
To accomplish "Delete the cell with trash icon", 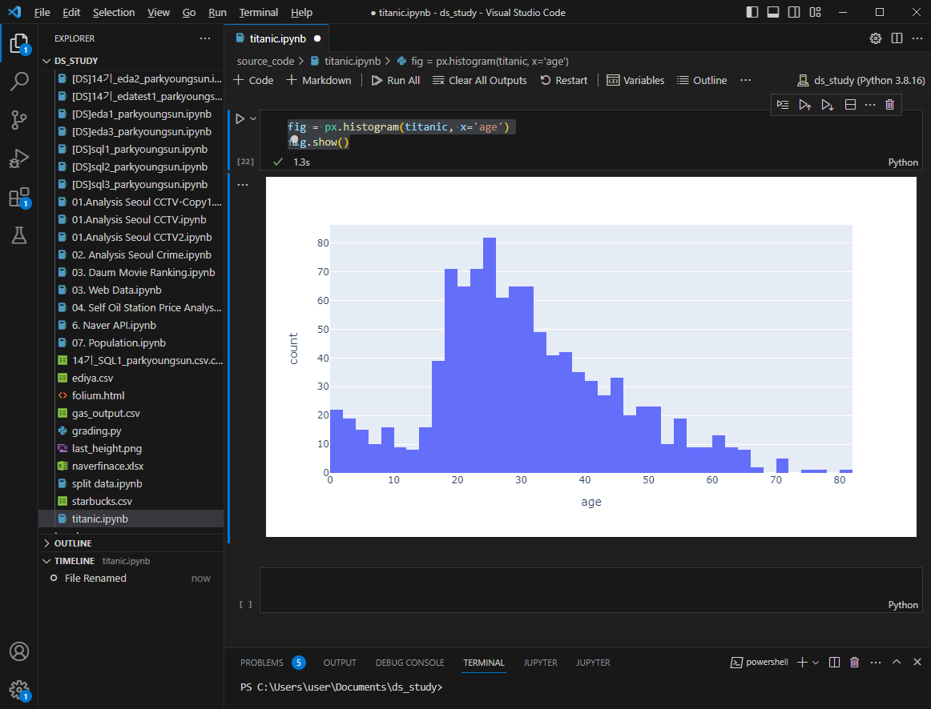I will click(x=889, y=104).
